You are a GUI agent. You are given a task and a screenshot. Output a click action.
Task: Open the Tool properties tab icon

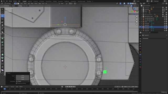tap(140, 36)
